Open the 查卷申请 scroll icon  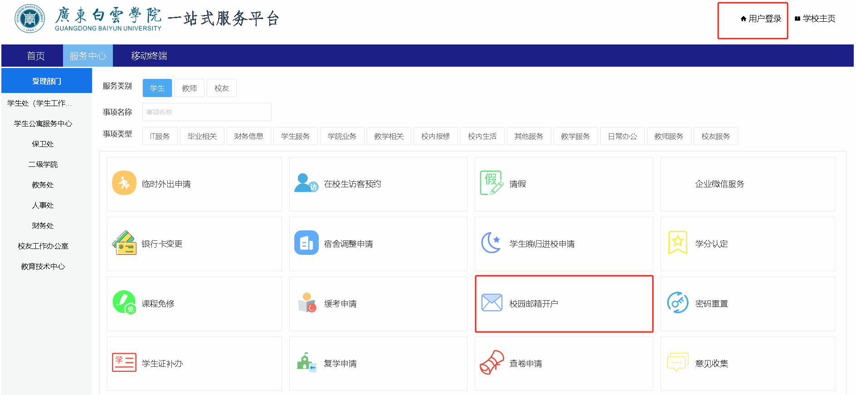(491, 362)
